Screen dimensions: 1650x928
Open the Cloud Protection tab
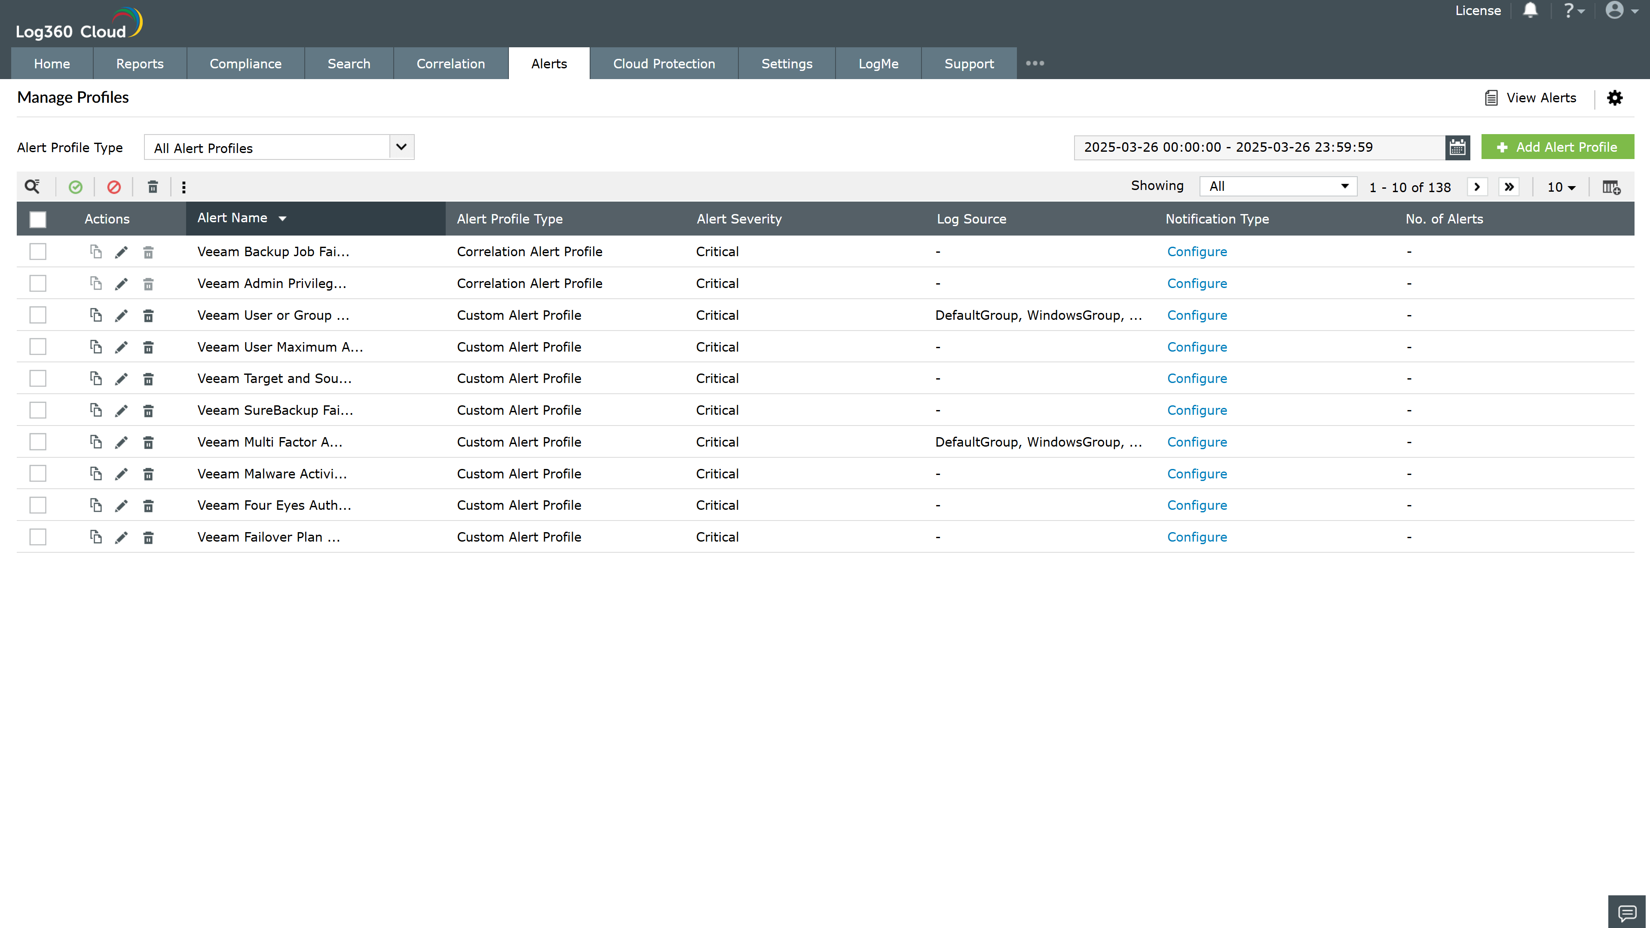pyautogui.click(x=664, y=64)
